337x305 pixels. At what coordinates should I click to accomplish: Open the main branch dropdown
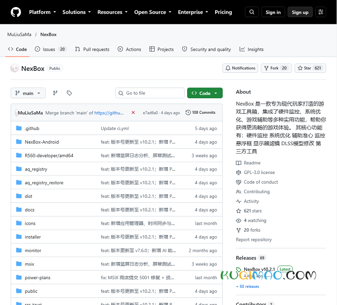(28, 93)
